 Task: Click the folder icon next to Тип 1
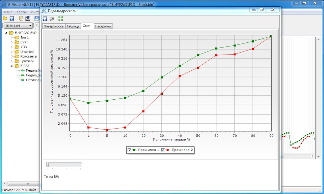coord(17,37)
